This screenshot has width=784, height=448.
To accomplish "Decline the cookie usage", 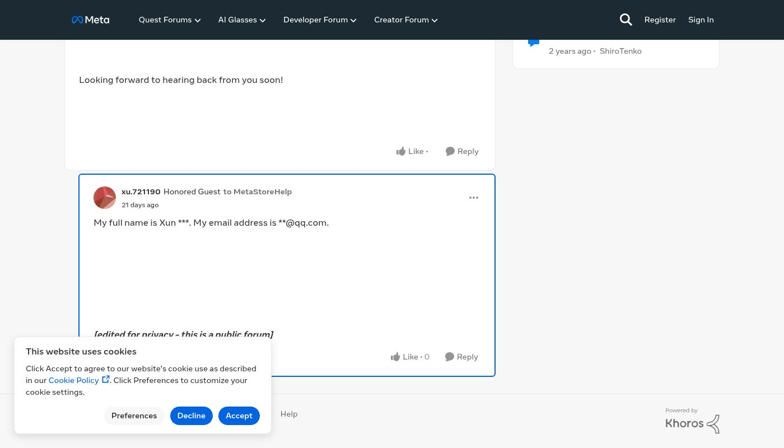I will pyautogui.click(x=192, y=416).
